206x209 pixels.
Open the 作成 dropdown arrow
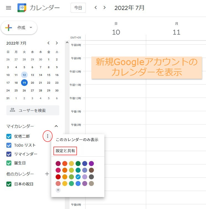[31, 28]
